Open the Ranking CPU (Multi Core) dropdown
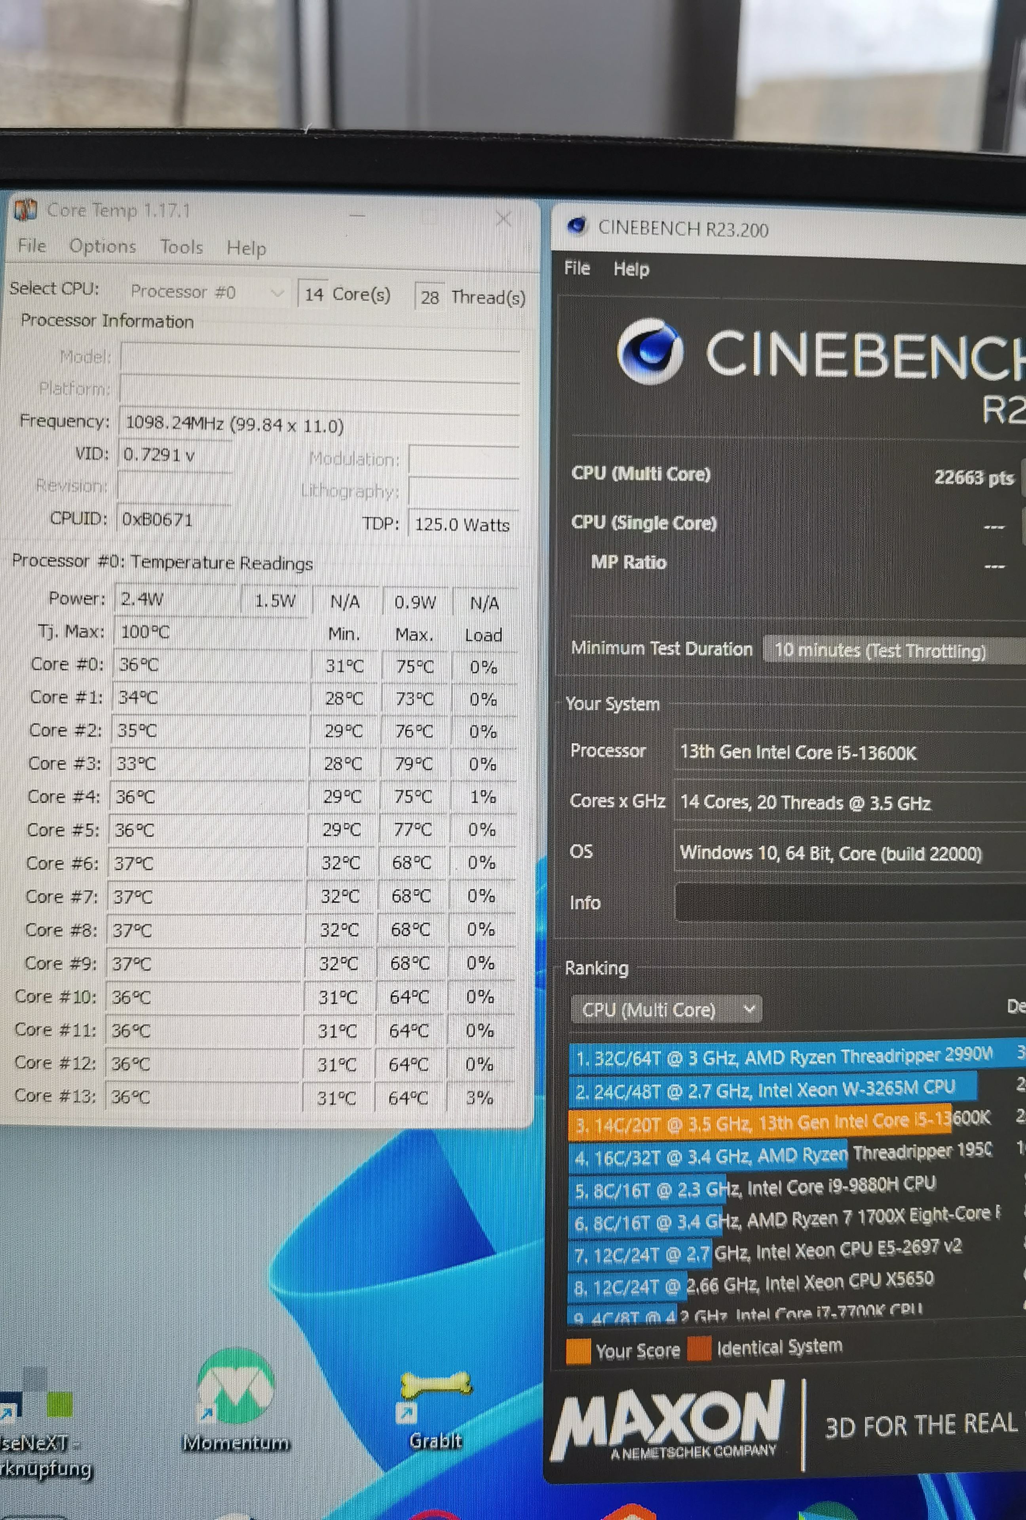1026x1520 pixels. point(666,1009)
